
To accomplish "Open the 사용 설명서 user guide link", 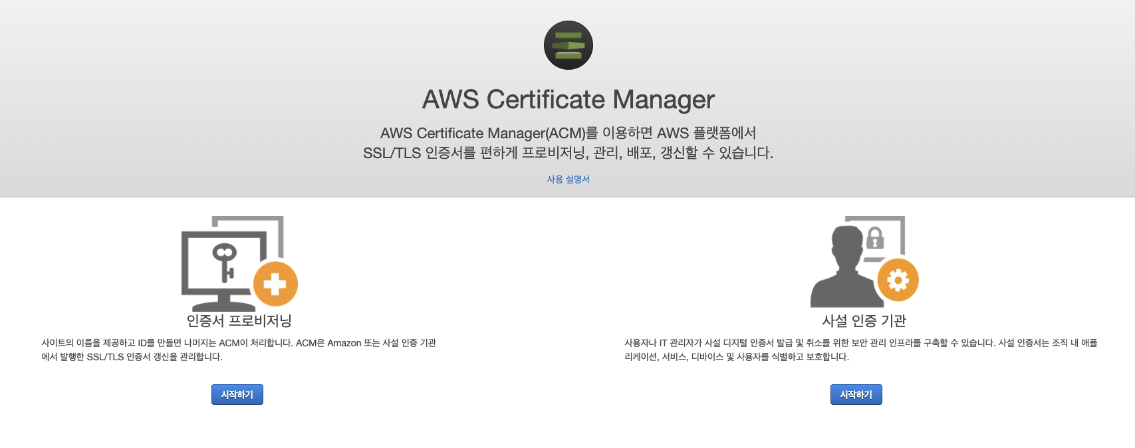I will tap(568, 179).
